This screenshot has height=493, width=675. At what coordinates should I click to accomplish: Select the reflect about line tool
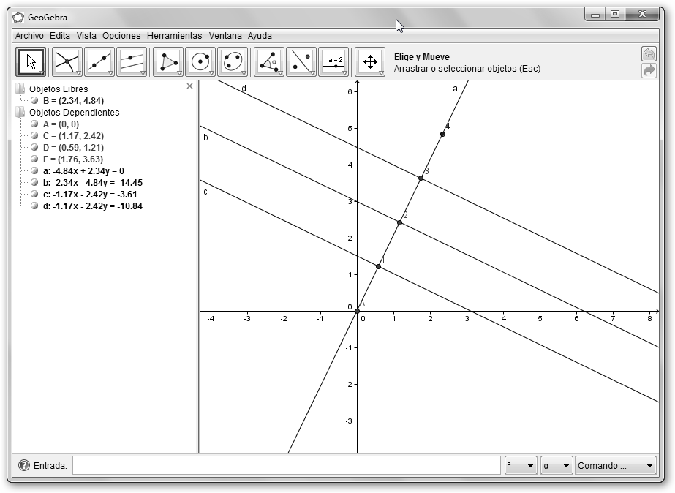point(301,62)
